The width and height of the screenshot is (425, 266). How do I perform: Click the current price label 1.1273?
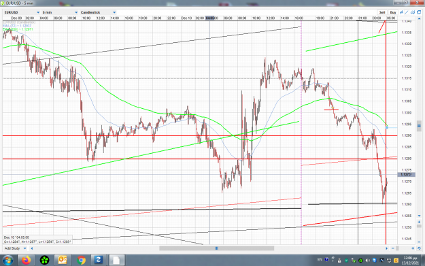pos(405,174)
